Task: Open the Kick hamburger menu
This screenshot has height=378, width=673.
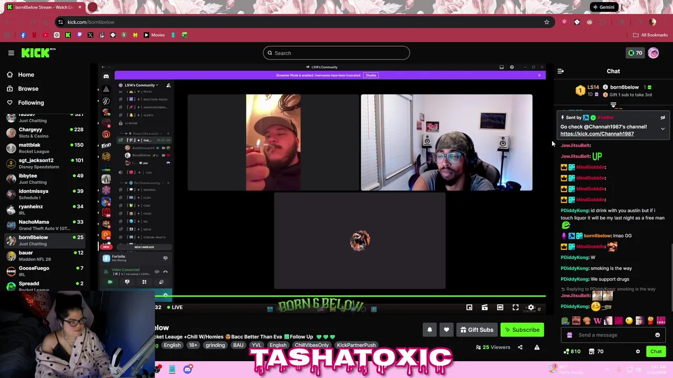Action: pyautogui.click(x=11, y=53)
